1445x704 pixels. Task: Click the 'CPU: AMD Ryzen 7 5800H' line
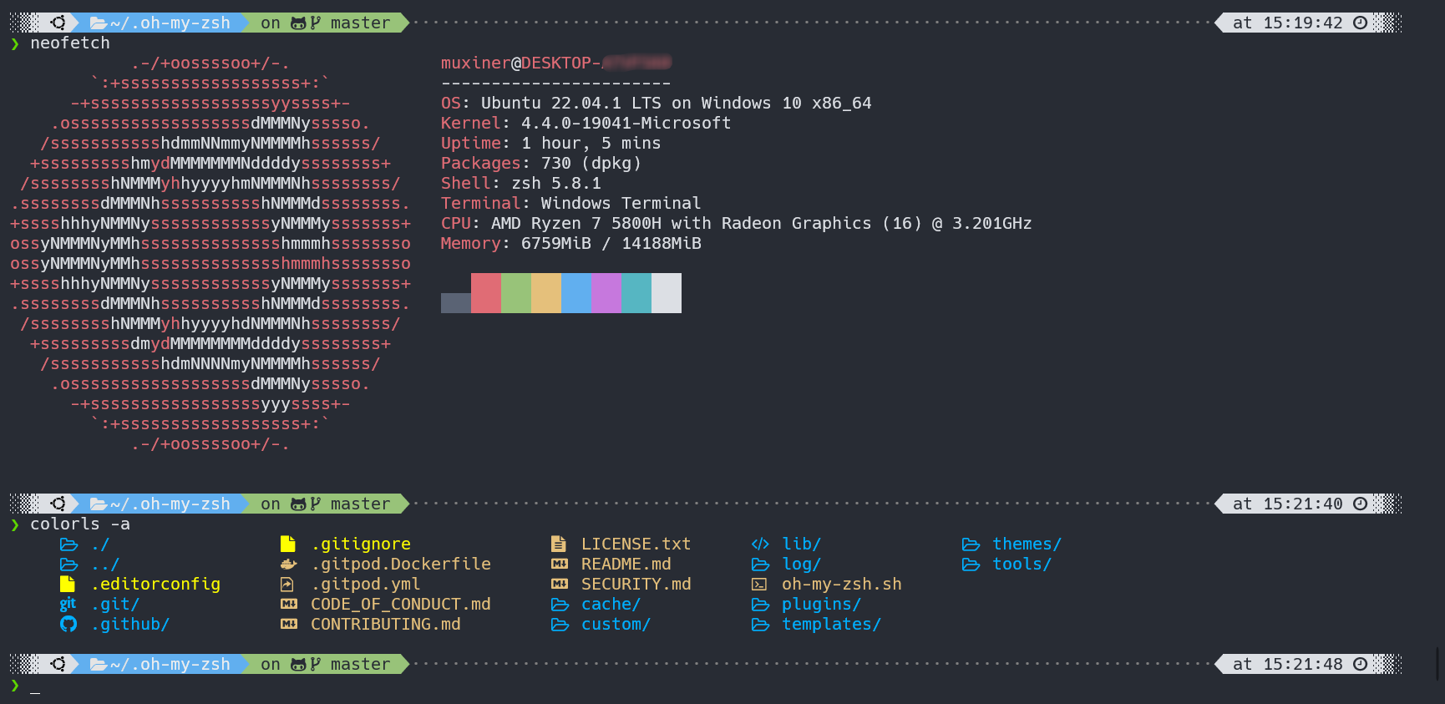(x=737, y=223)
